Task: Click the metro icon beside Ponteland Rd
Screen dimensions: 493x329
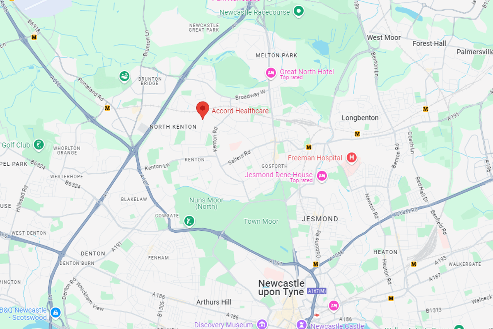Action: point(107,108)
